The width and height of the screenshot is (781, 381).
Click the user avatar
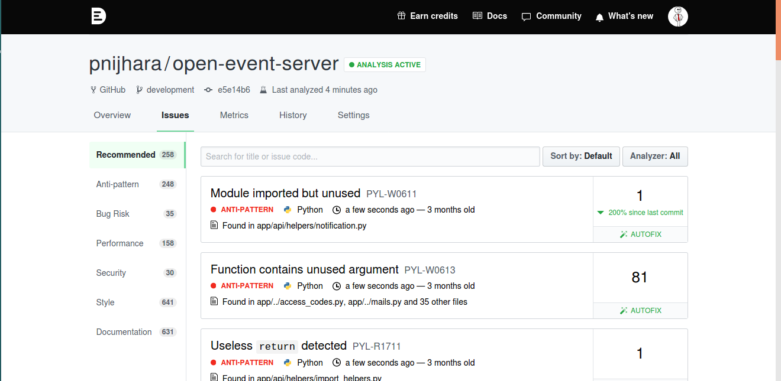pyautogui.click(x=677, y=16)
